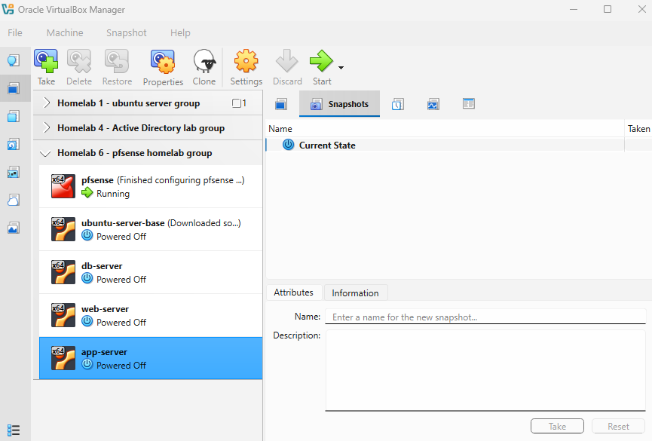652x441 pixels.
Task: Open the File menu
Action: click(15, 33)
